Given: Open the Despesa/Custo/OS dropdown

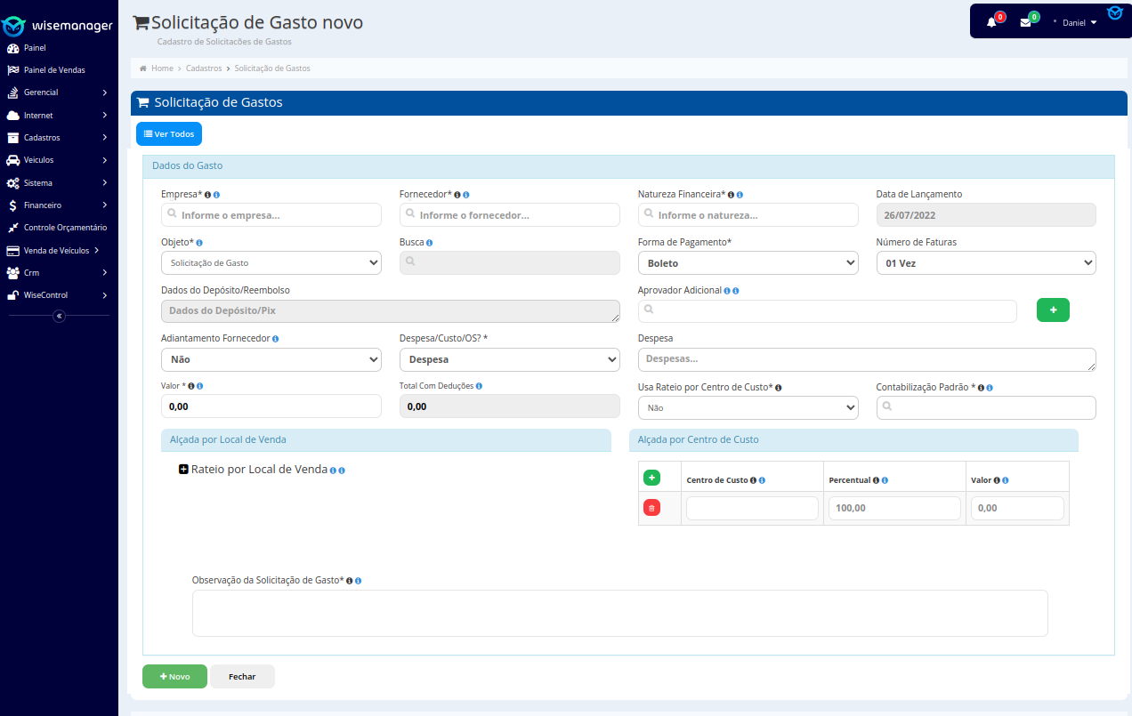Looking at the screenshot, I should click(509, 359).
